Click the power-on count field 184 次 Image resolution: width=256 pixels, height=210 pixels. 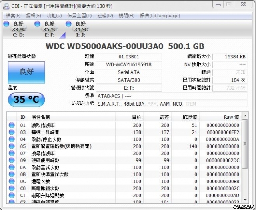(230, 80)
